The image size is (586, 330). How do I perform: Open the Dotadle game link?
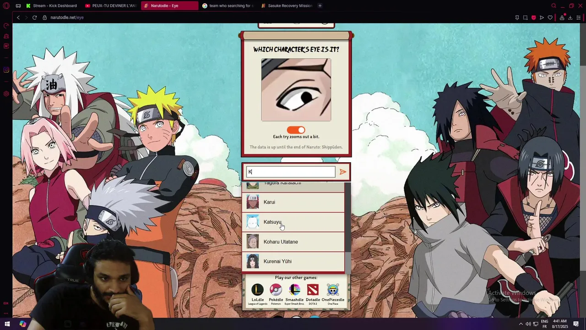click(x=313, y=294)
